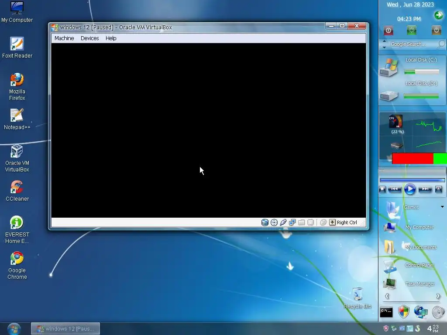447x335 pixels.
Task: Click the safely remove hardware tray icon
Action: tap(394, 328)
